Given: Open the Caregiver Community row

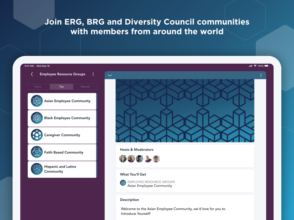Looking at the screenshot, I should click(62, 135).
